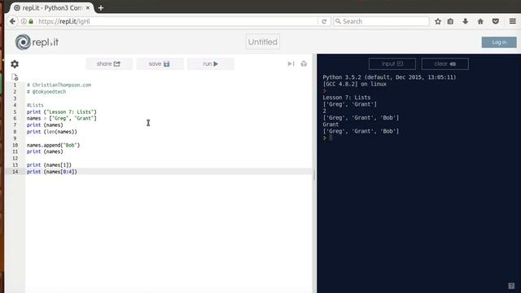Image resolution: width=521 pixels, height=293 pixels.
Task: Click line number 14 in the gutter
Action: tap(15, 172)
